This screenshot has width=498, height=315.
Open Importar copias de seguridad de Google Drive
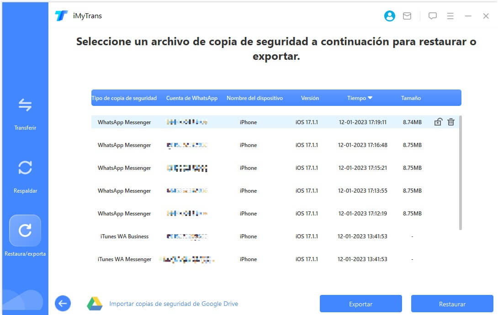[174, 303]
